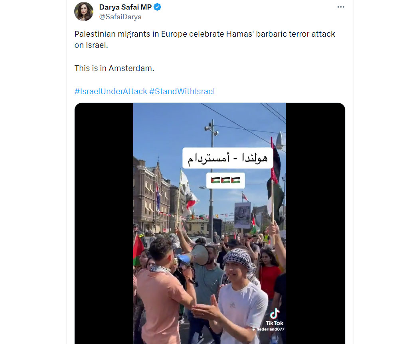Click the left black bar of video
419x344 pixels.
104,223
